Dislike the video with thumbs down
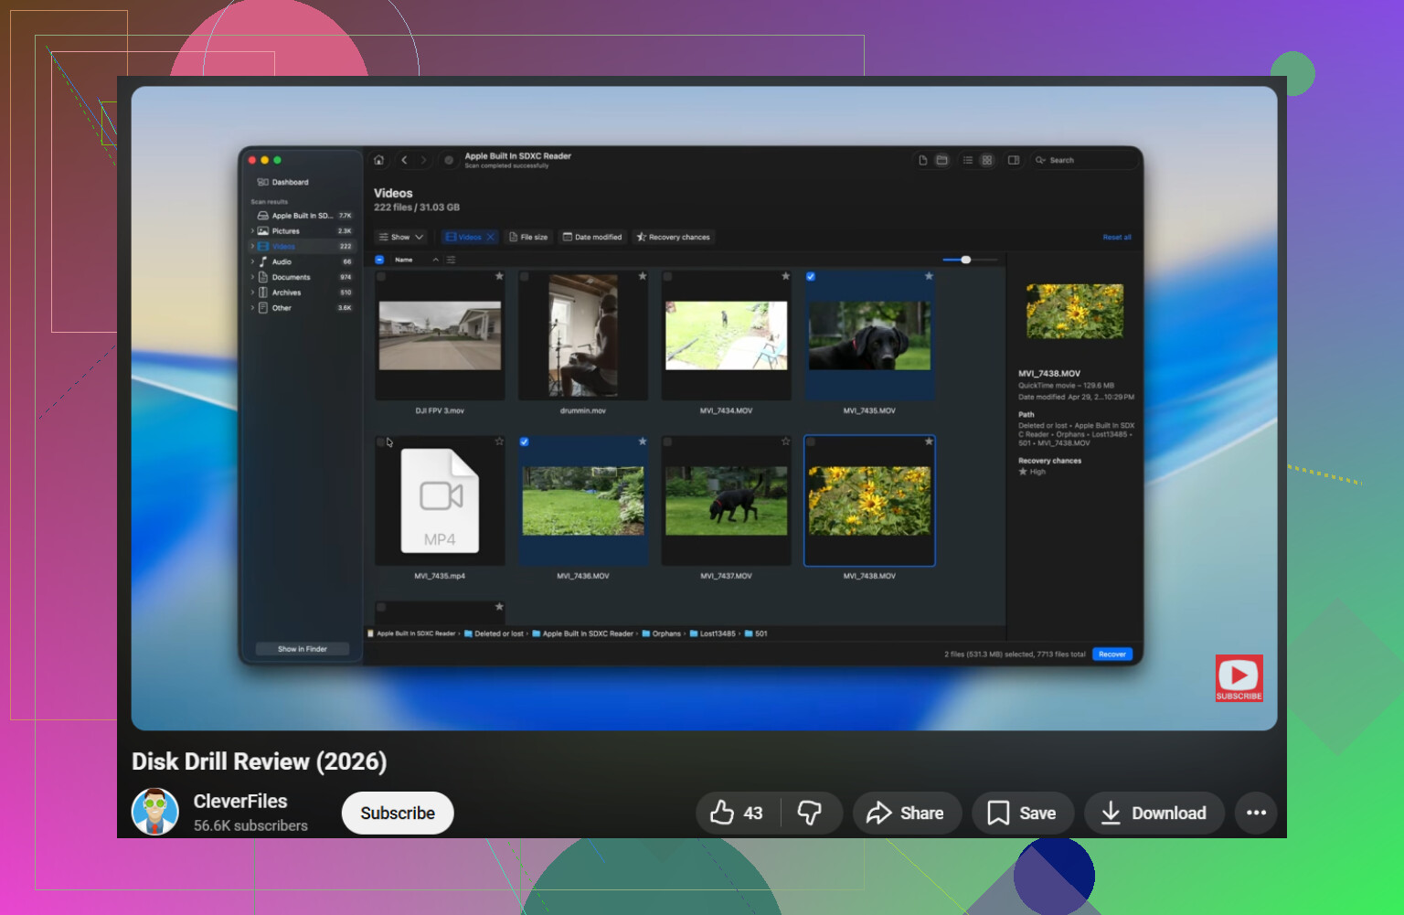Viewport: 1404px width, 915px height. pos(811,813)
